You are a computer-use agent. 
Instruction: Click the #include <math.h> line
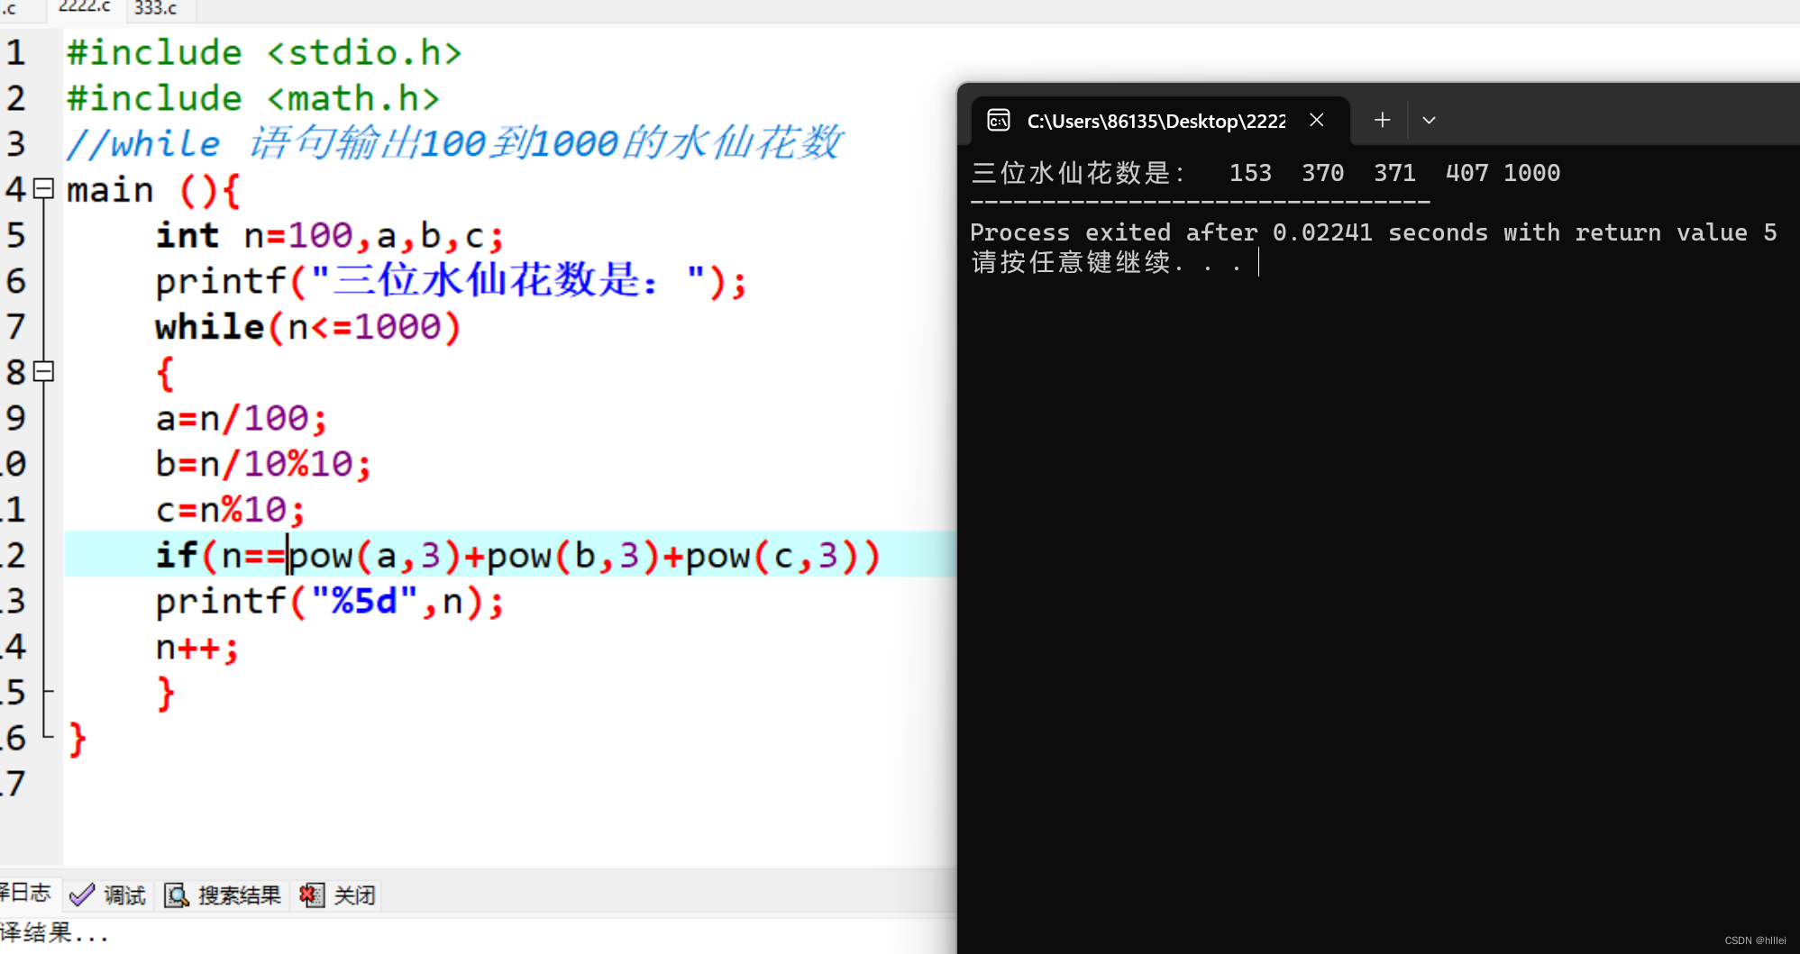(253, 98)
